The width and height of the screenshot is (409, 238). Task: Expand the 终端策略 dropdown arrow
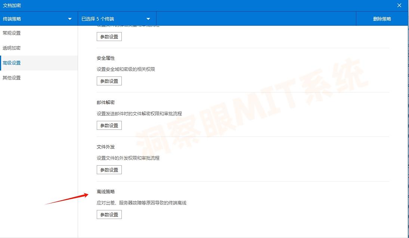click(69, 19)
